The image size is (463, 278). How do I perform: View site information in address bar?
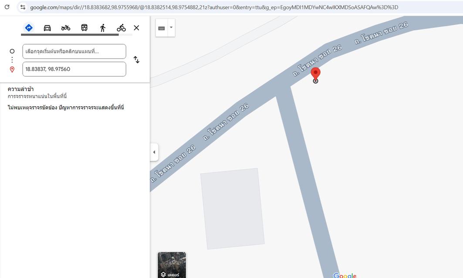pos(23,7)
